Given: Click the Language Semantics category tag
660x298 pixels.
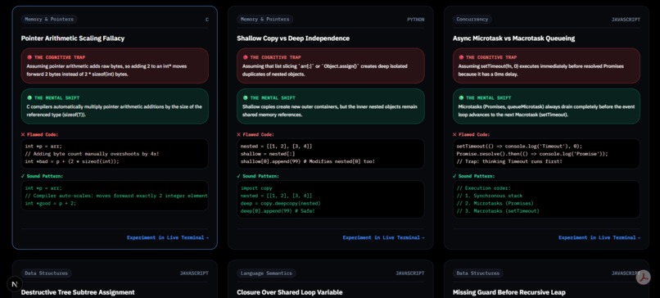Looking at the screenshot, I should click(266, 273).
